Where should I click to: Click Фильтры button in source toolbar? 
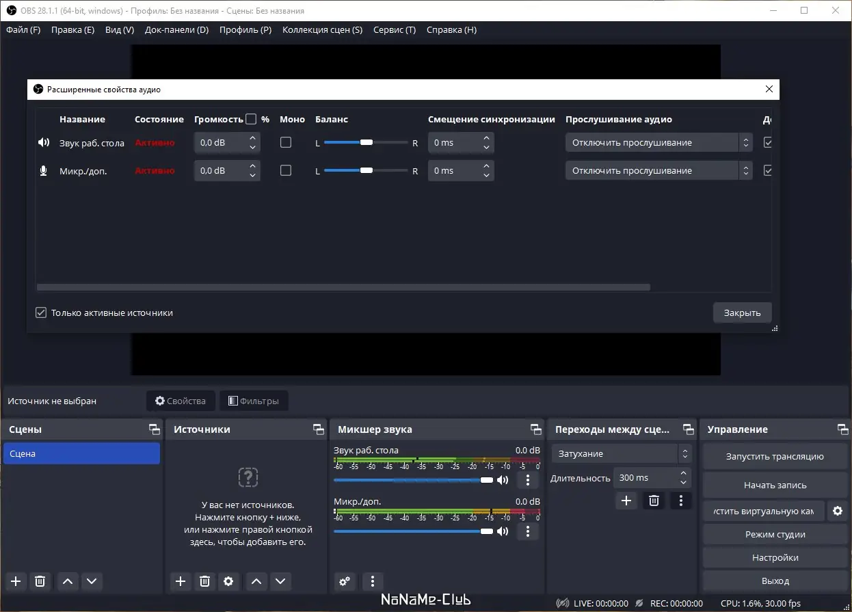click(x=254, y=401)
